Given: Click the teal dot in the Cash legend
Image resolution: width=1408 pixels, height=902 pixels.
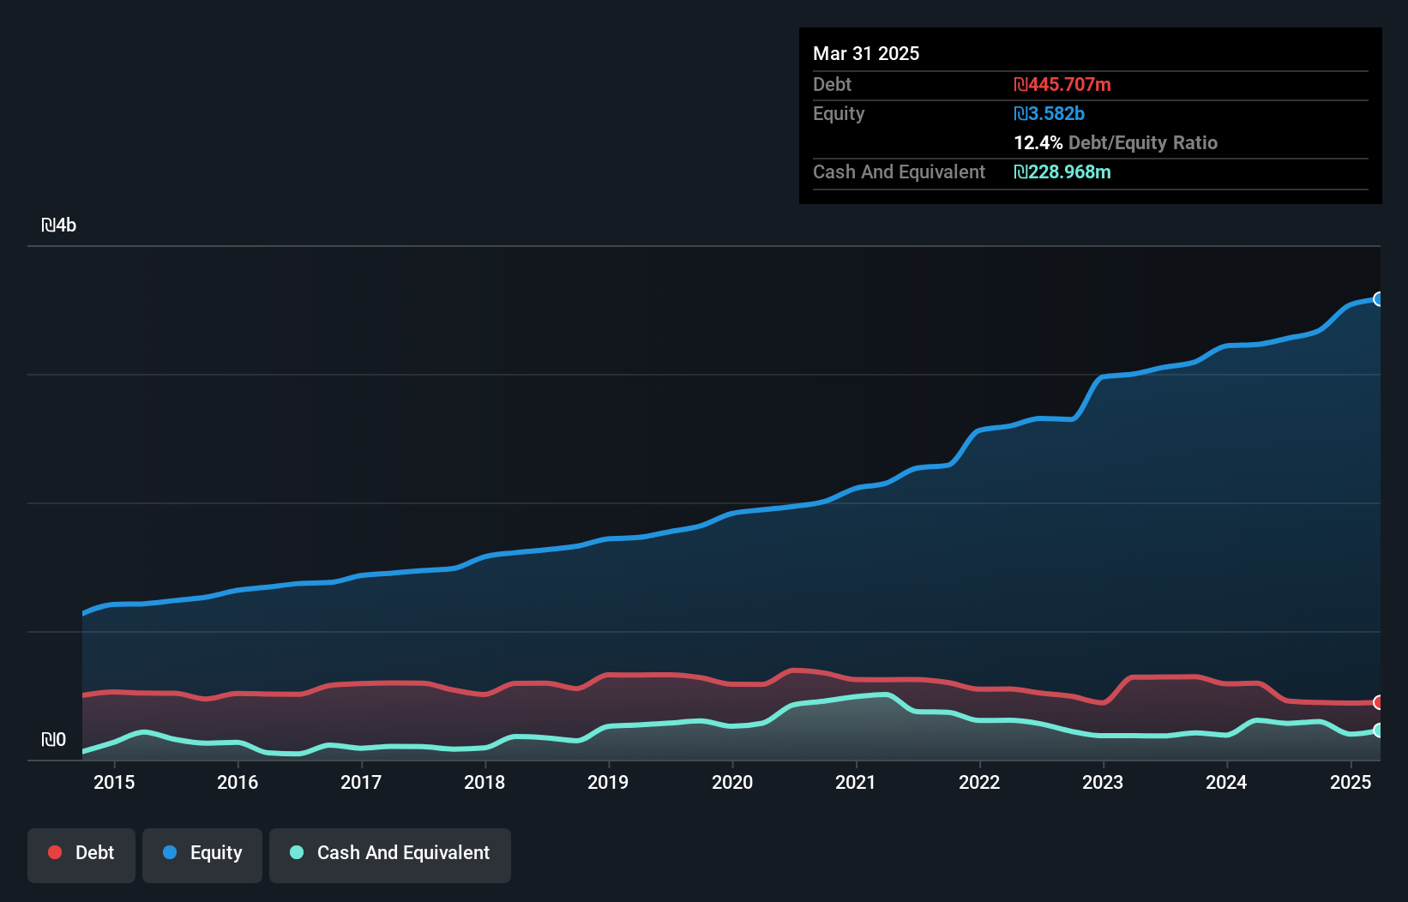Looking at the screenshot, I should point(297,852).
